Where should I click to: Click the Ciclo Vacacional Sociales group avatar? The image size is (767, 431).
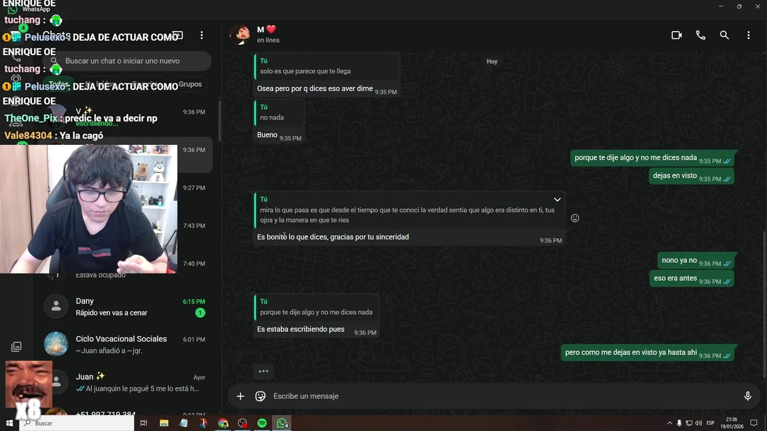(x=56, y=344)
